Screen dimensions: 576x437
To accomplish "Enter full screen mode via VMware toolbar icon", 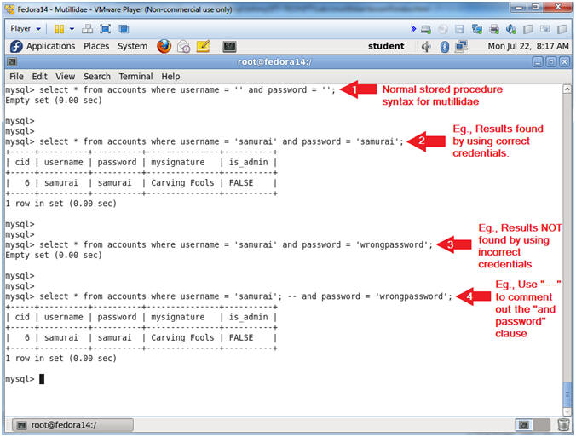I will point(105,29).
